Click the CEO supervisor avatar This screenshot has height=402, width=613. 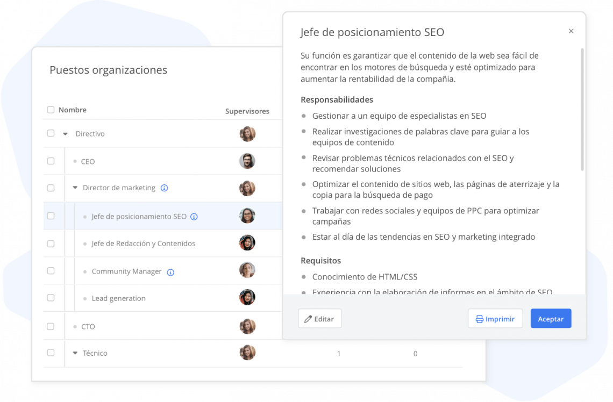[247, 161]
